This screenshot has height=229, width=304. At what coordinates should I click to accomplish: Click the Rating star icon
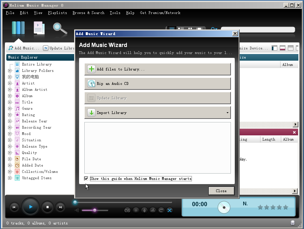point(17,115)
